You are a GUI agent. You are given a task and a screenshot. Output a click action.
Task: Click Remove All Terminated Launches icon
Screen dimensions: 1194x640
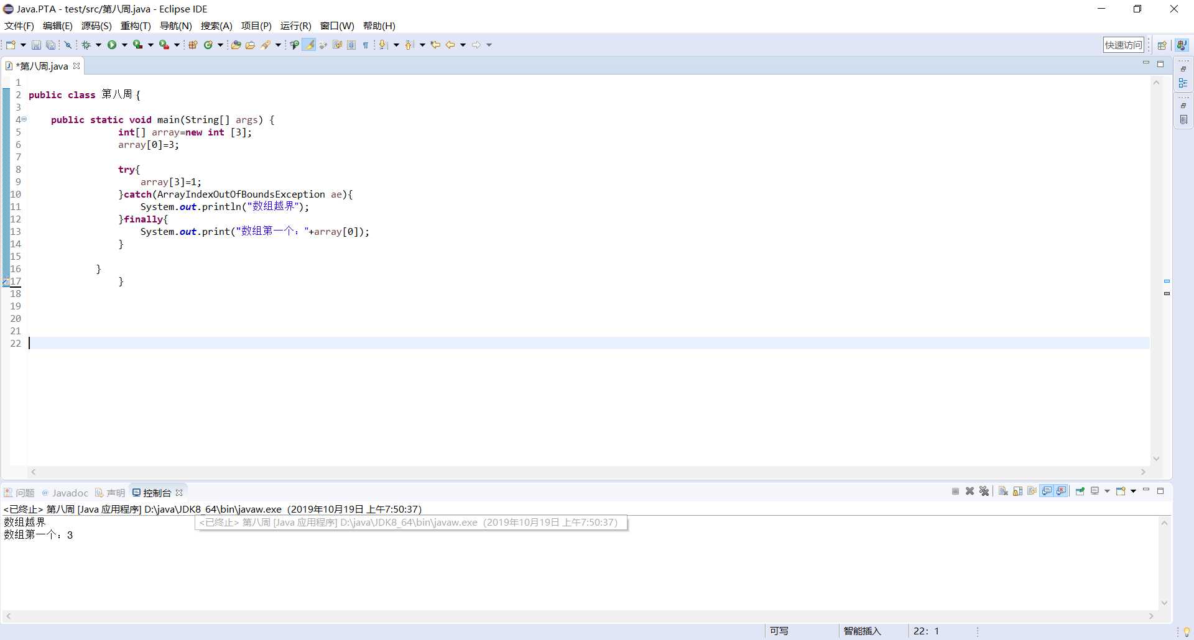pyautogui.click(x=984, y=491)
